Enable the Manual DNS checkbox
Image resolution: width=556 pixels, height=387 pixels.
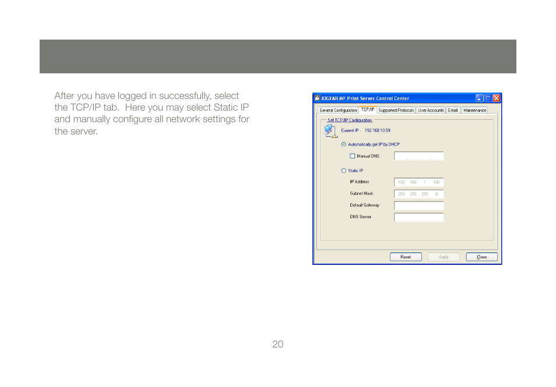pyautogui.click(x=353, y=156)
